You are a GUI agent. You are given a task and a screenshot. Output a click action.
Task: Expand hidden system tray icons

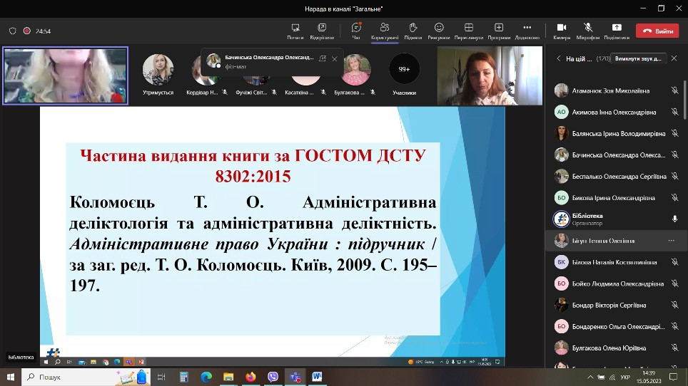590,377
